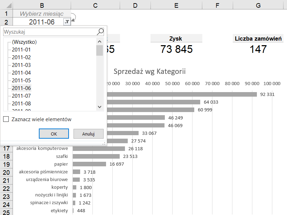Click the magnifier search icon
The height and width of the screenshot is (215, 287).
(100, 32)
